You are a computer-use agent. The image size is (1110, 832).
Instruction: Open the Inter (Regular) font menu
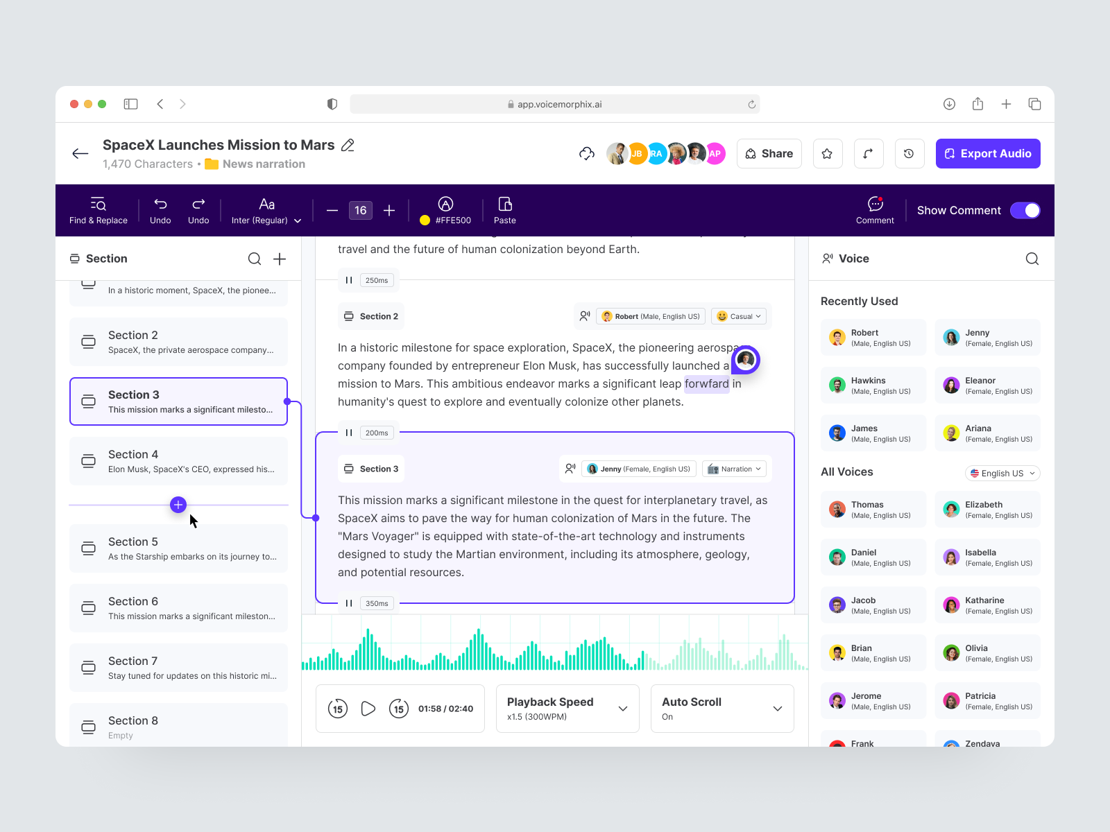click(266, 210)
